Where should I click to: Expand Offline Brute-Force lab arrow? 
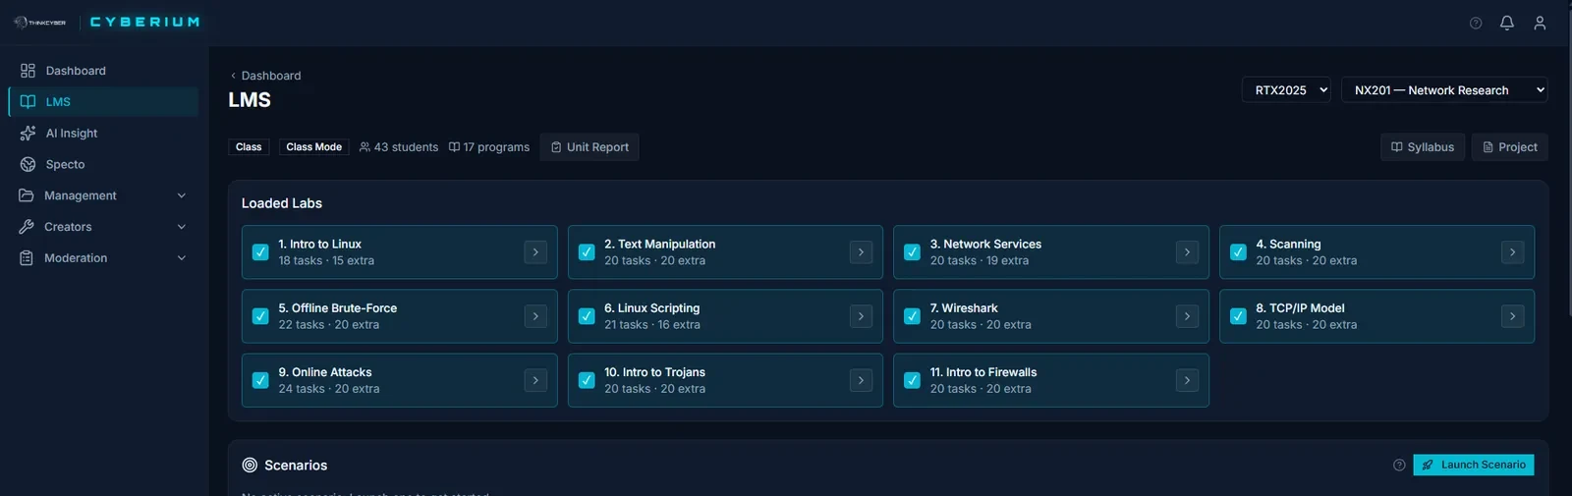click(x=535, y=316)
